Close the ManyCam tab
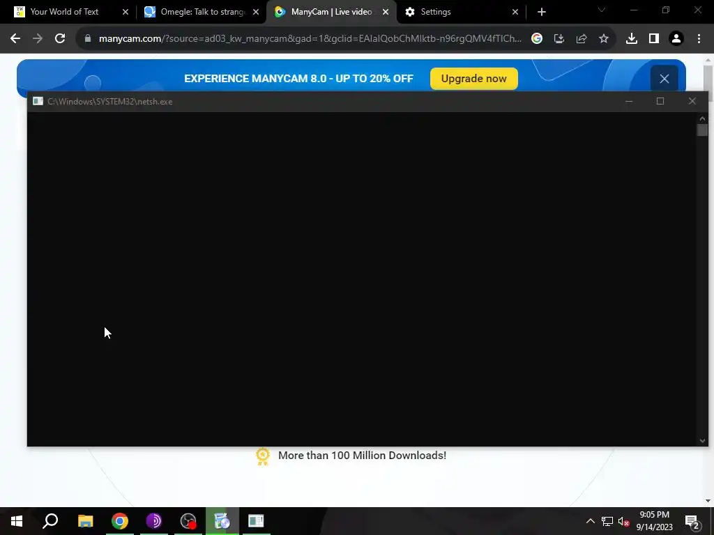 click(x=386, y=12)
